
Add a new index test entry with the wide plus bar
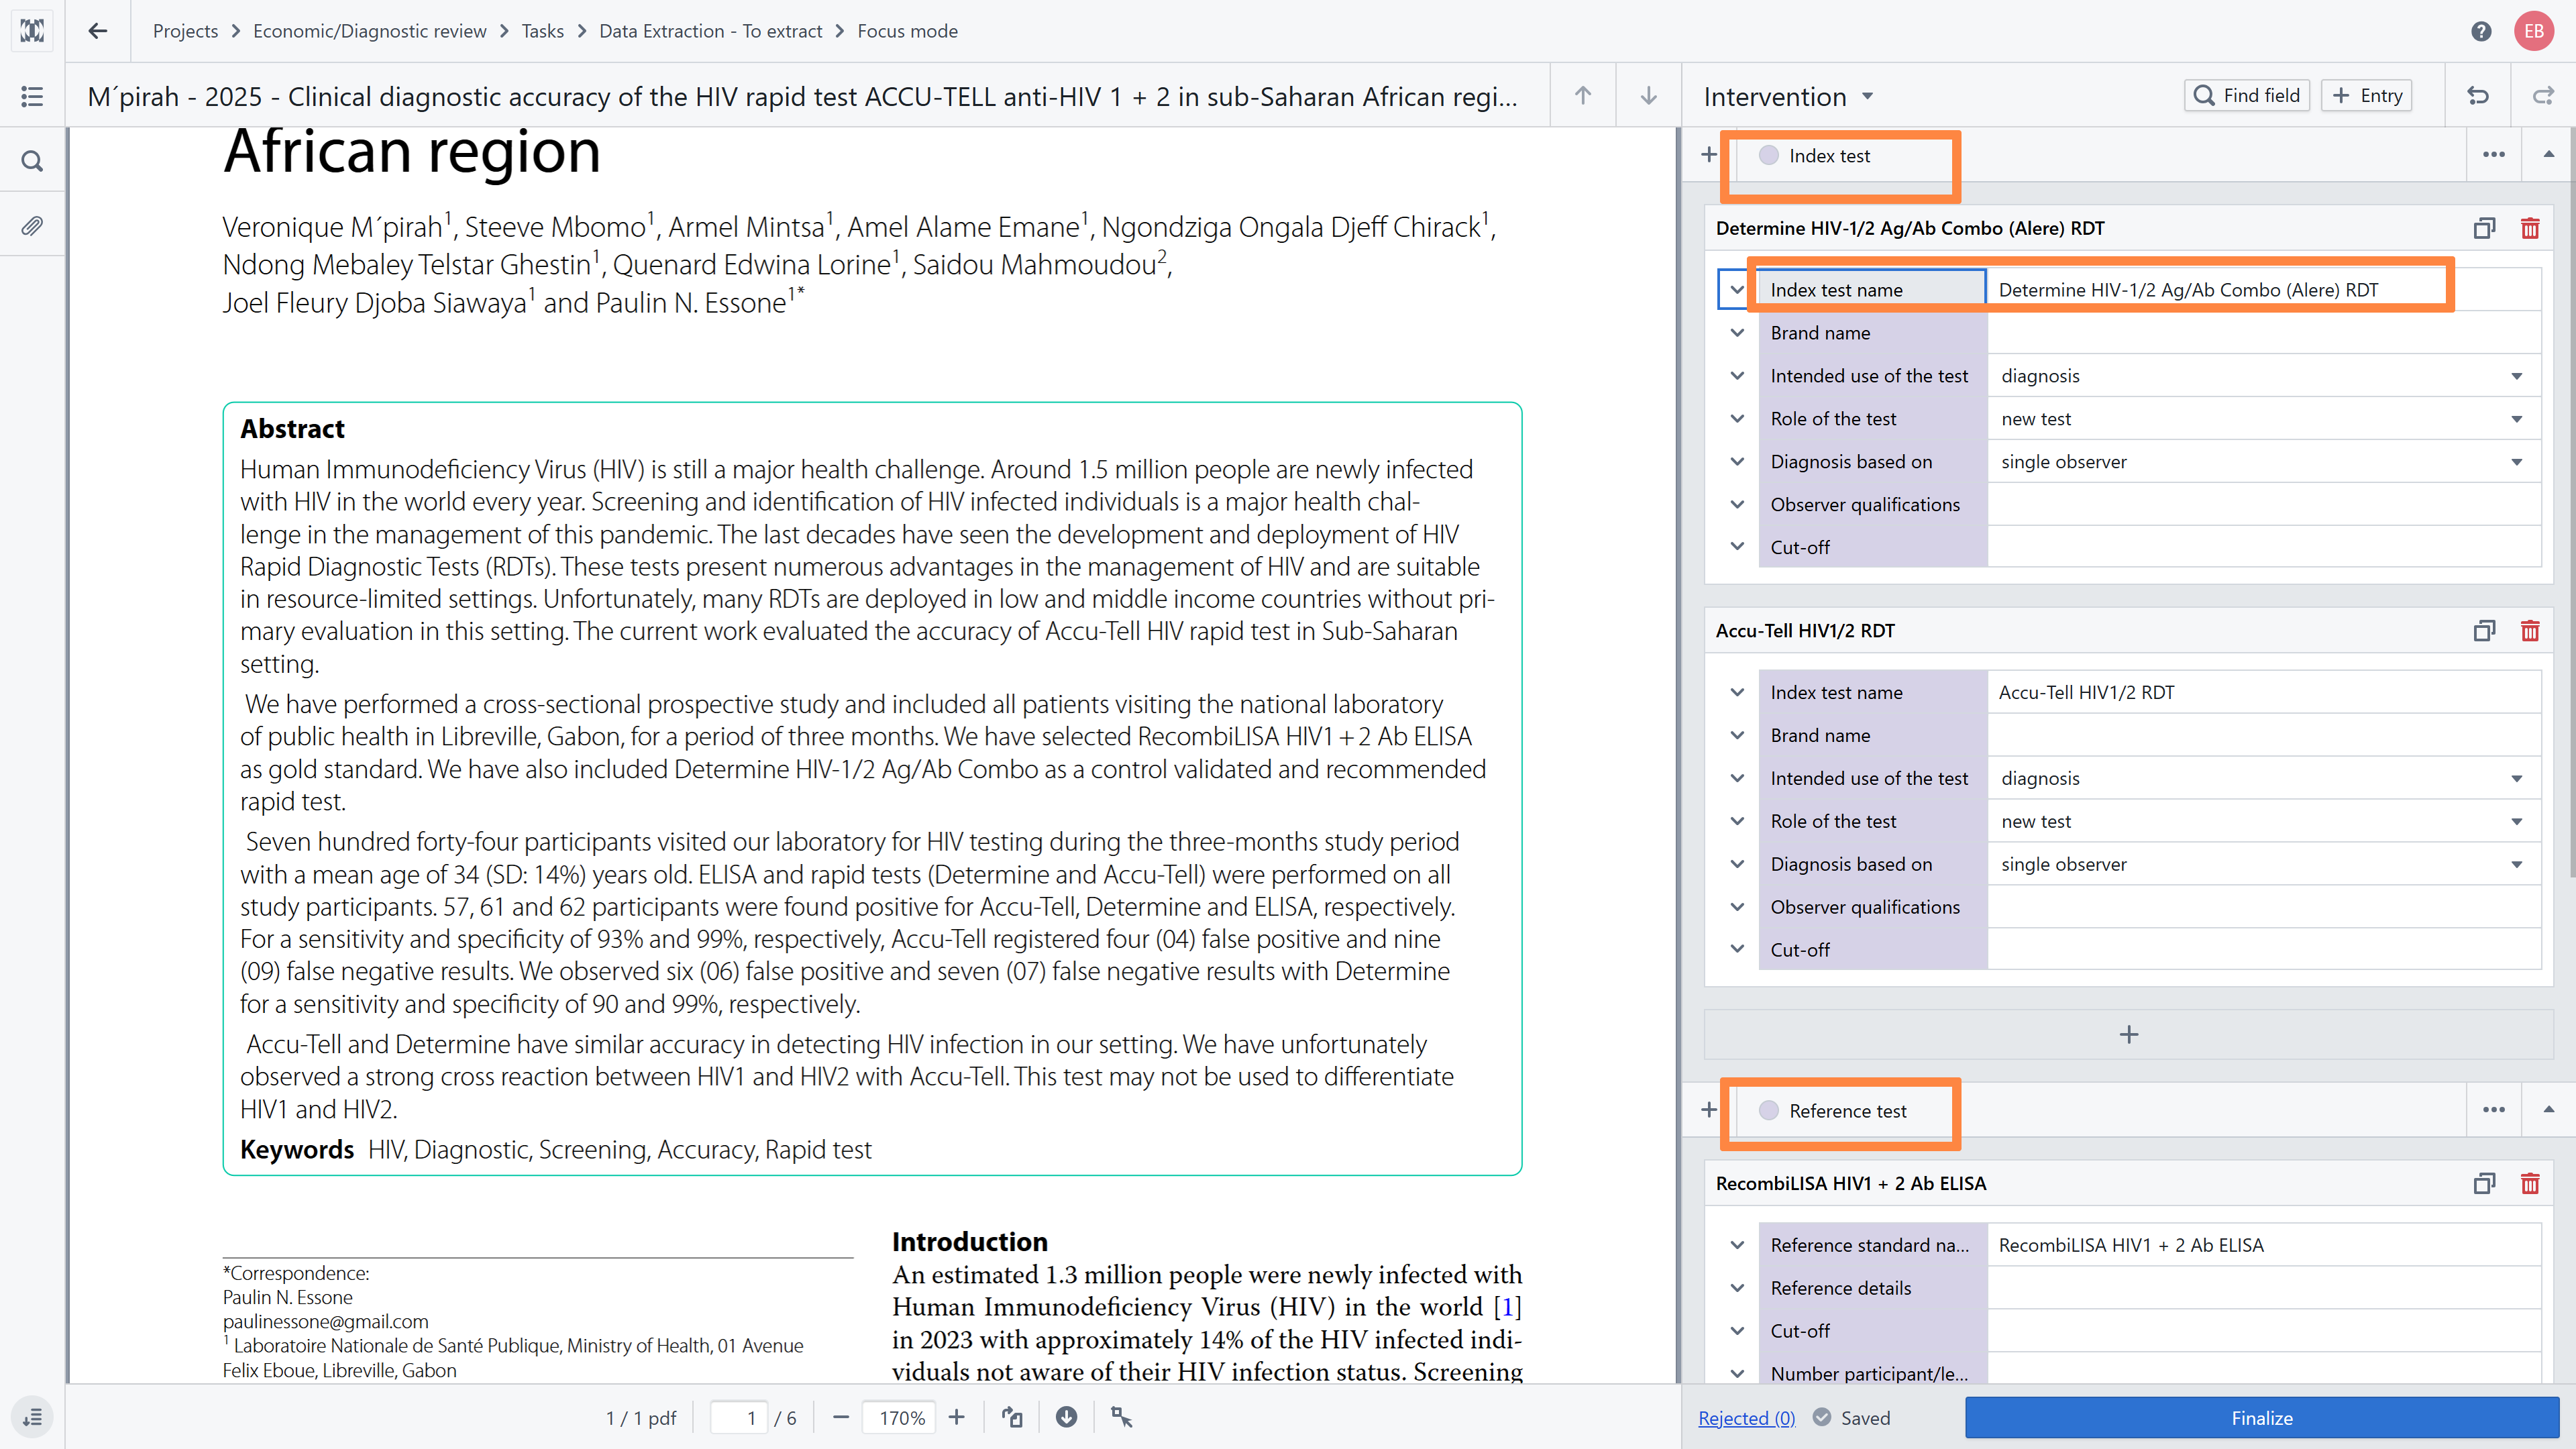pos(2128,1035)
